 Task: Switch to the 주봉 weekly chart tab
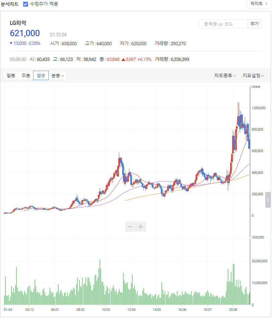(26, 75)
